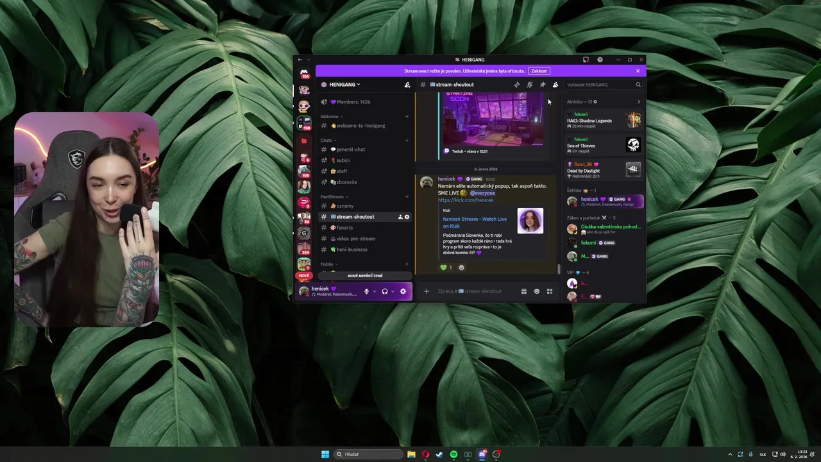Viewport: 821px width, 462px height.
Task: Open the subíci channel
Action: tap(365, 160)
